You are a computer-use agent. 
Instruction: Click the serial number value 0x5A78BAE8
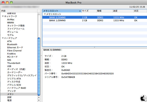(68, 77)
